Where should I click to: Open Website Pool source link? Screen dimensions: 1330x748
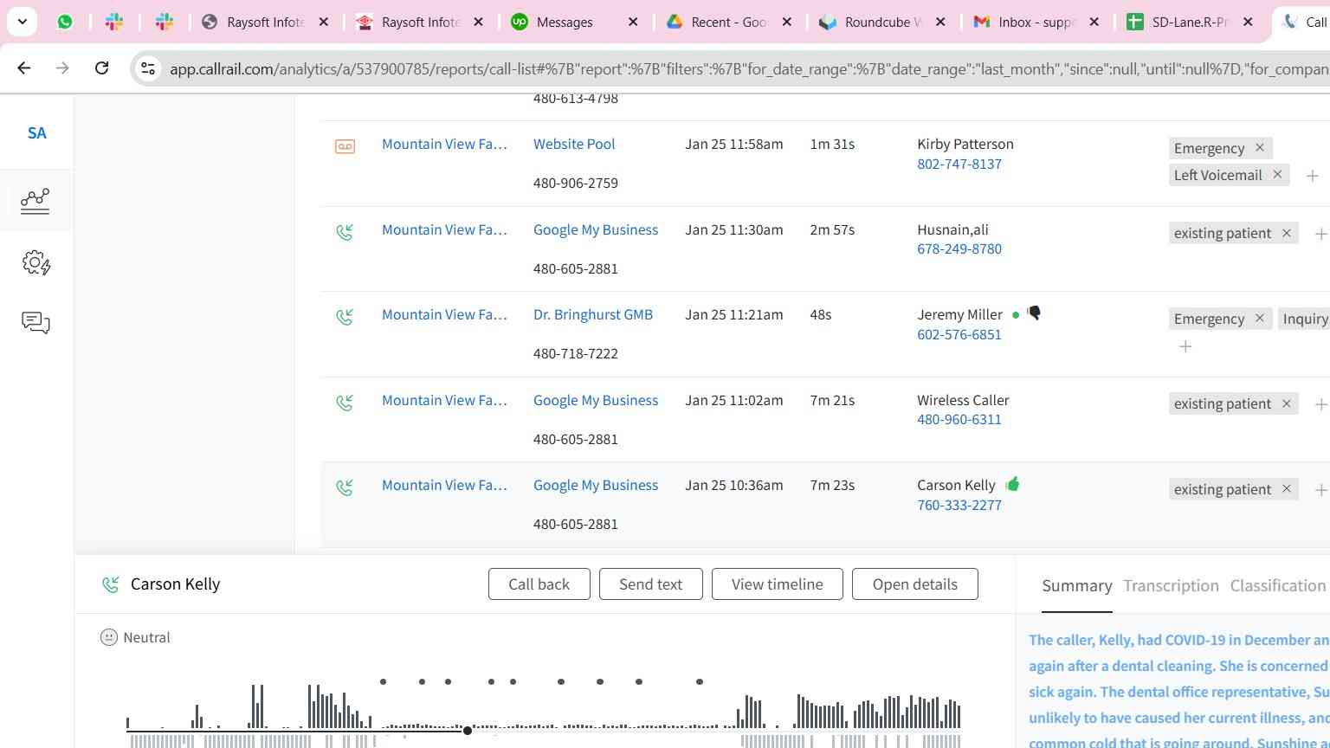pos(574,145)
